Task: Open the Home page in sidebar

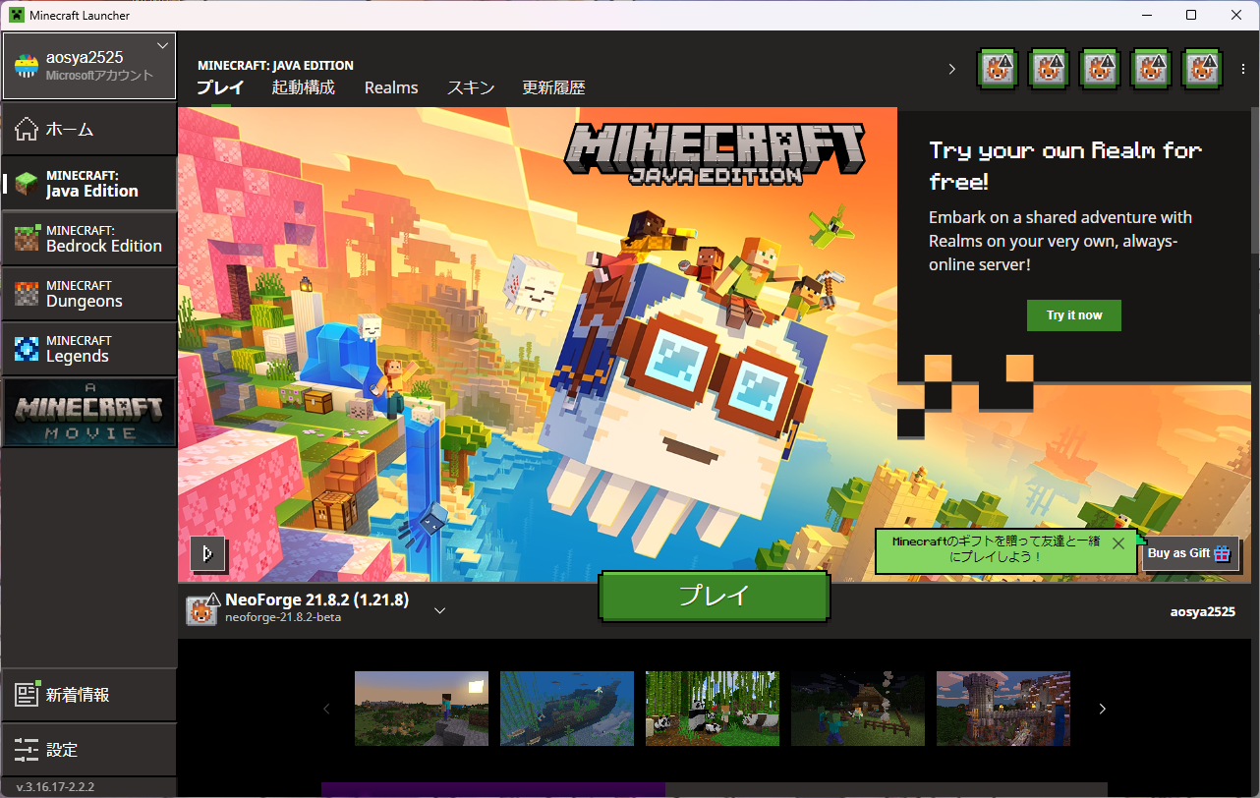Action: (x=88, y=129)
